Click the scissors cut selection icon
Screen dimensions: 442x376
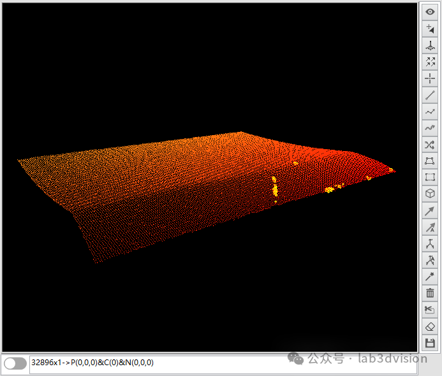430,310
